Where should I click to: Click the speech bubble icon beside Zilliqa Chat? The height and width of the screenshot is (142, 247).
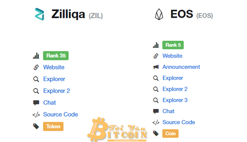[x=36, y=103]
